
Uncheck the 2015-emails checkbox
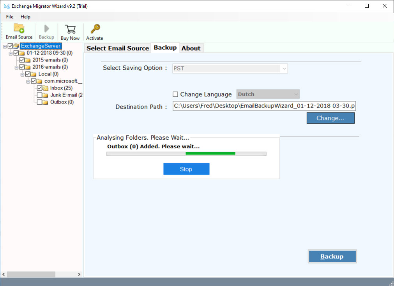22,60
